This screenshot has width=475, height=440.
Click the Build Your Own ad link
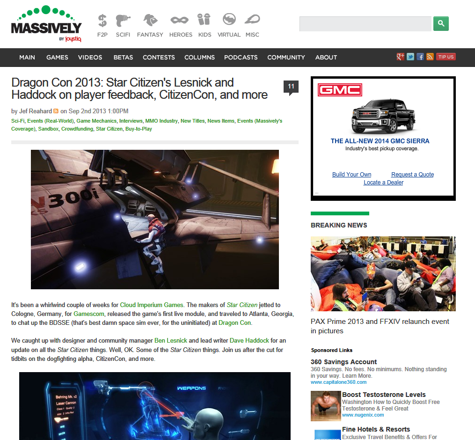351,174
